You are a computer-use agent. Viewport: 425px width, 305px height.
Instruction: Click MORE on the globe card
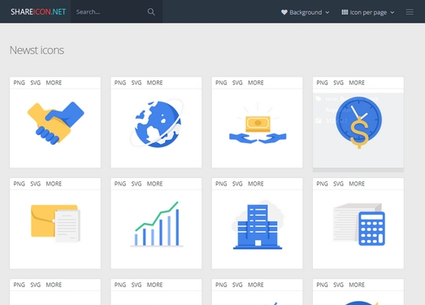(x=154, y=82)
